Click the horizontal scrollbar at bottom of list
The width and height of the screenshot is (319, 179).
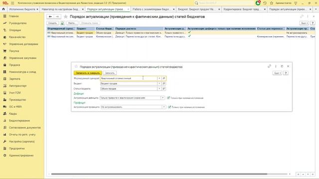point(159,174)
